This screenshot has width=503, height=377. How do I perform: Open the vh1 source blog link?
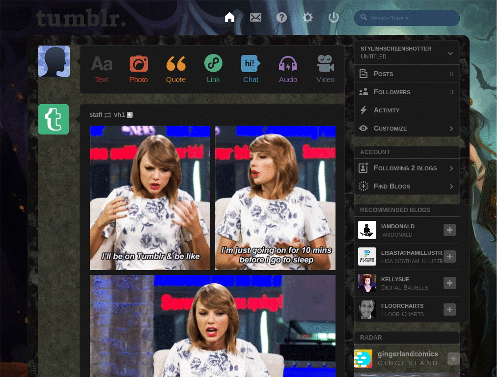(x=119, y=115)
